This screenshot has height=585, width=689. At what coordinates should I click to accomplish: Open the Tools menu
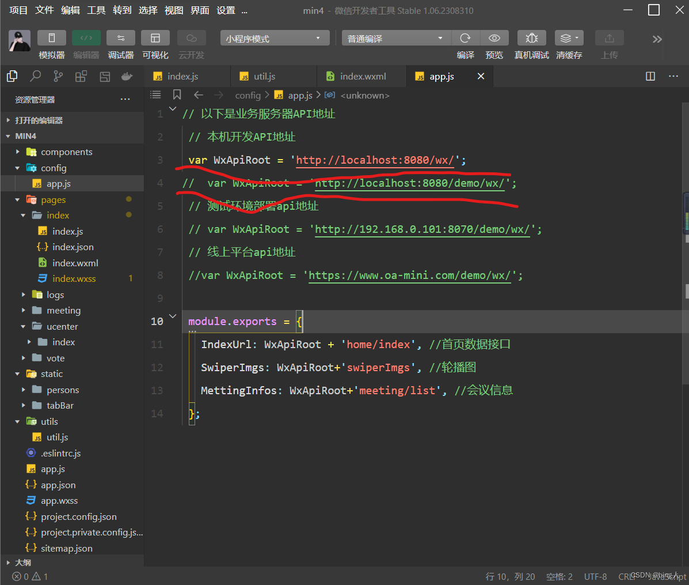[x=96, y=10]
